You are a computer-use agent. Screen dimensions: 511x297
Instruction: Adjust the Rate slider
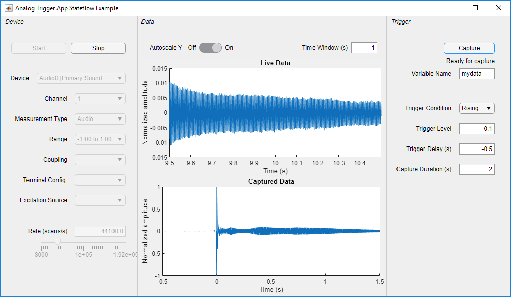pos(59,242)
